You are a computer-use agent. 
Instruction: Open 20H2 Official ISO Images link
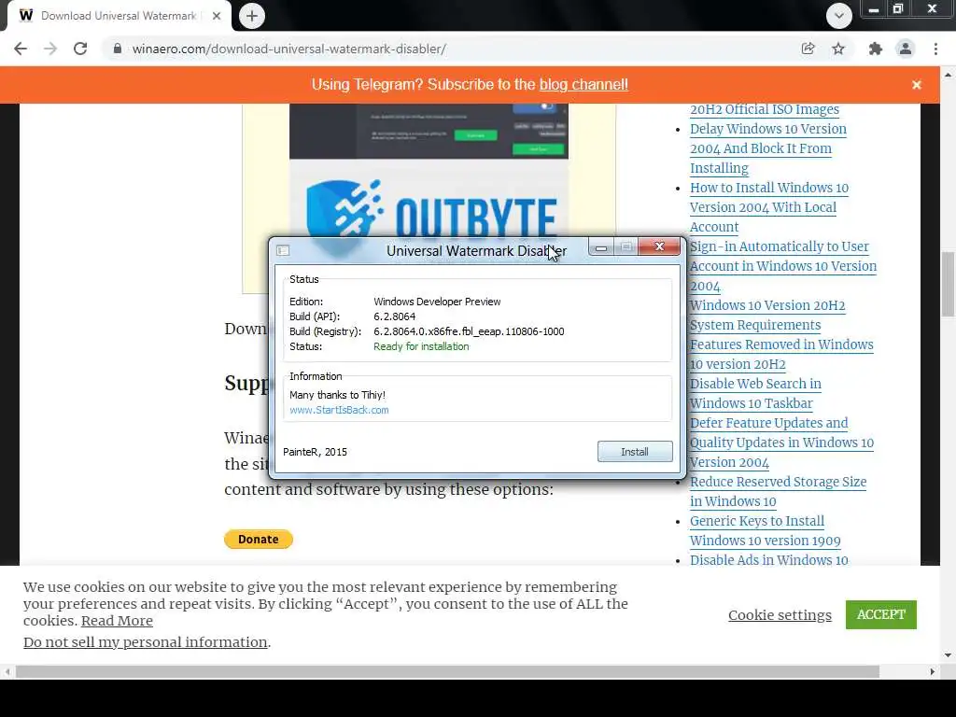click(x=765, y=109)
